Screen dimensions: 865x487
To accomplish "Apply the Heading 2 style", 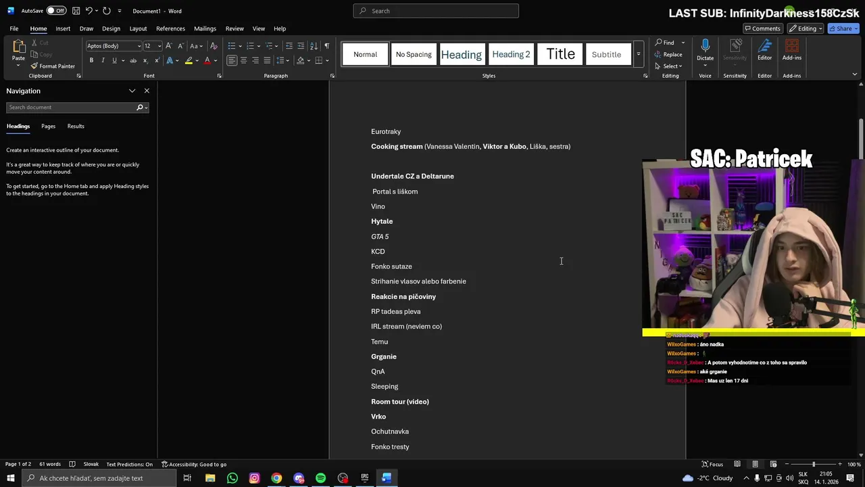I will pos(511,54).
